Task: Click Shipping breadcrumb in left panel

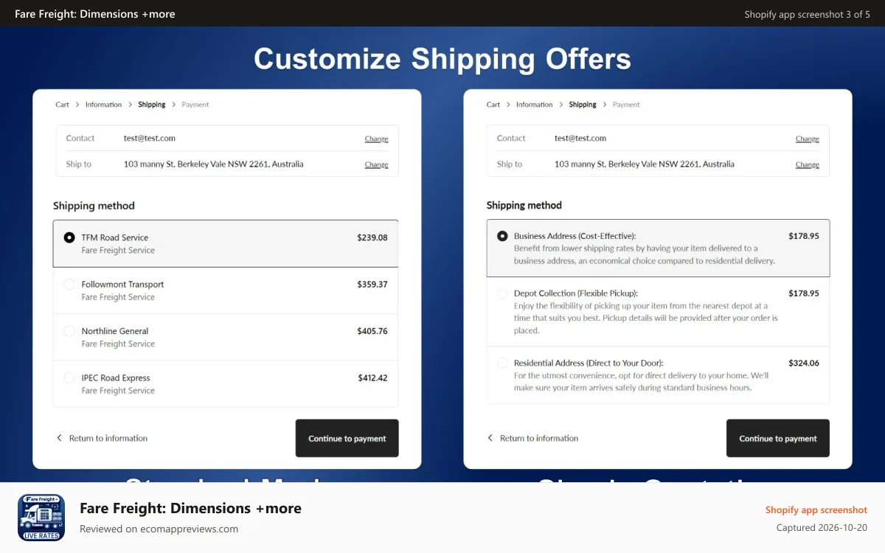Action: tap(152, 105)
